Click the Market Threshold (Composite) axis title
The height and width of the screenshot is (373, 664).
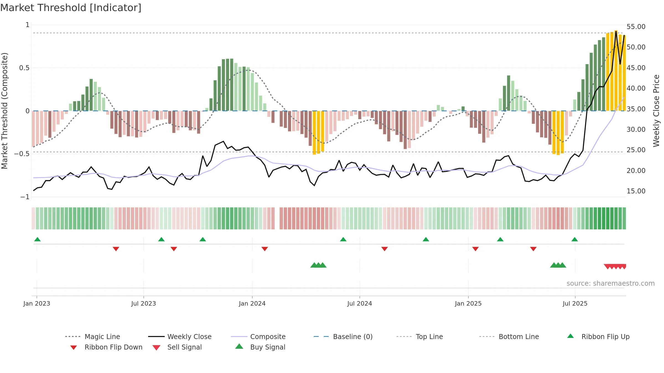click(5, 111)
